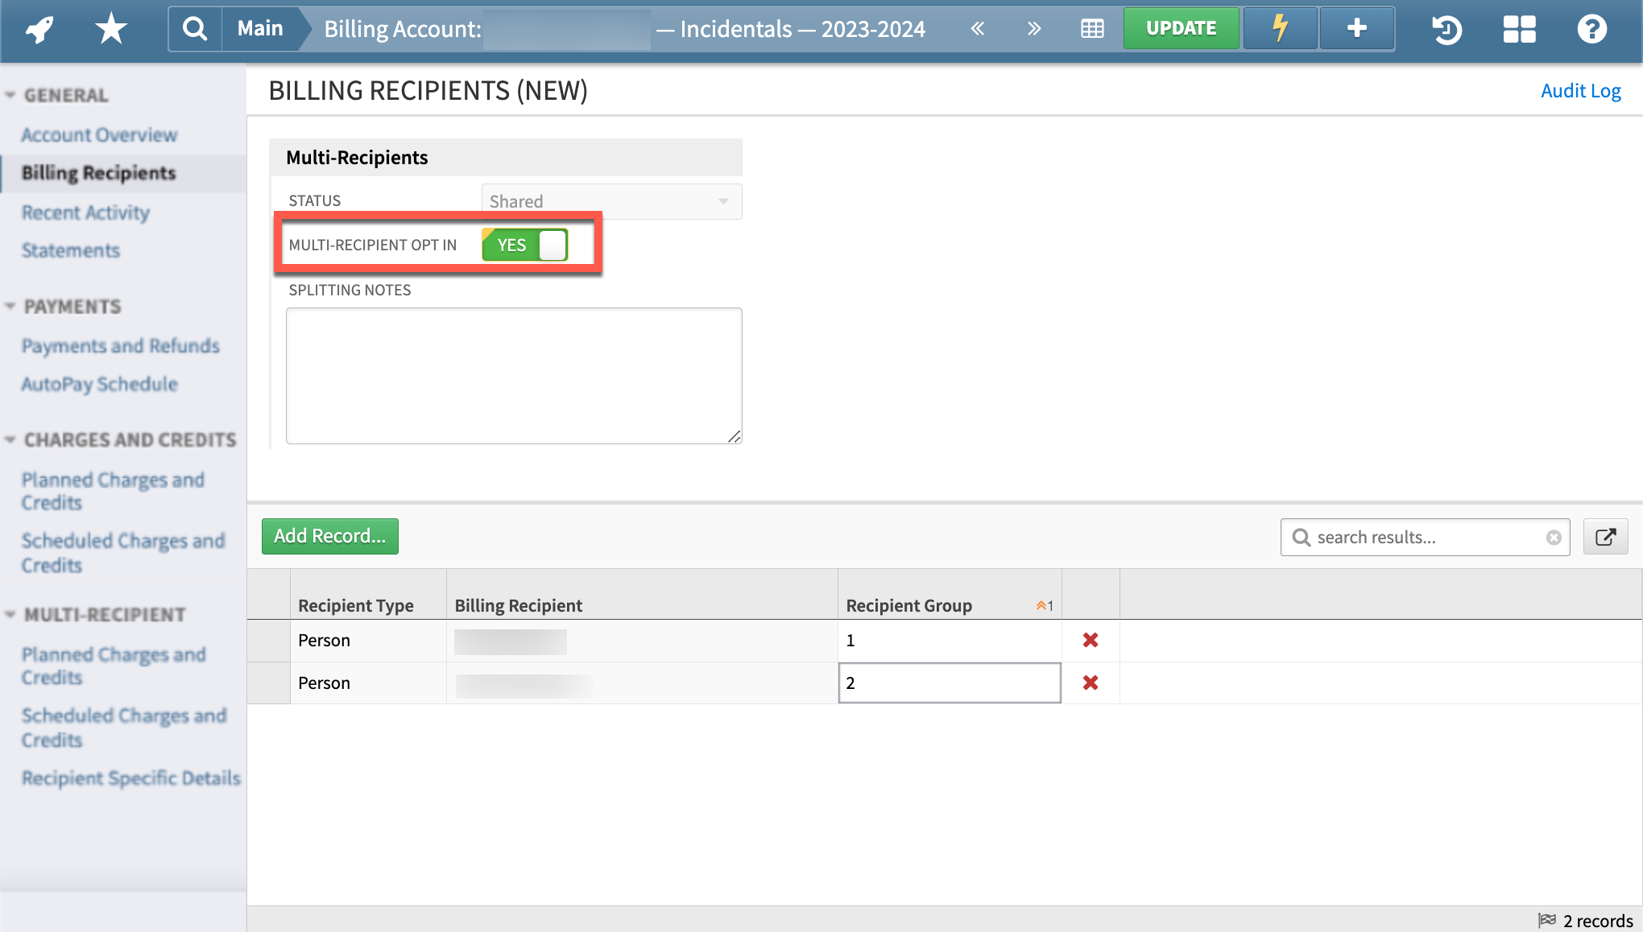Open the Status dropdown showing Shared
Image resolution: width=1643 pixels, height=932 pixels.
point(723,201)
